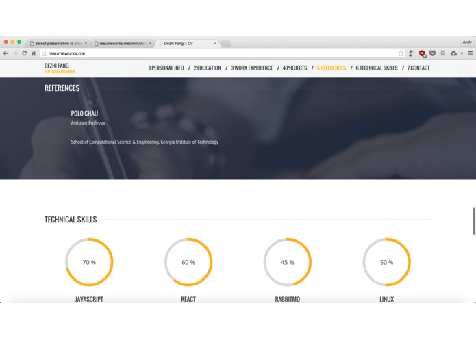
Task: Close the resumeworks.me/print tab
Action: click(x=150, y=43)
